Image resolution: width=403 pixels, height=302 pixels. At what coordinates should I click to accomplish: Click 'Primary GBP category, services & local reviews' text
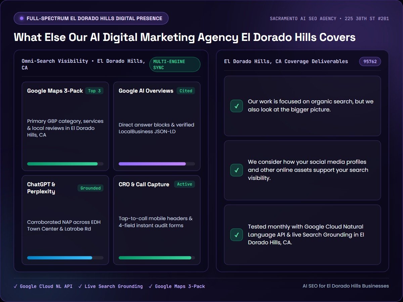65,128
